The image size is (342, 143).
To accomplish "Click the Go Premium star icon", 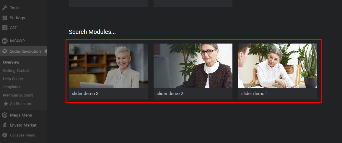I will [x=6, y=104].
